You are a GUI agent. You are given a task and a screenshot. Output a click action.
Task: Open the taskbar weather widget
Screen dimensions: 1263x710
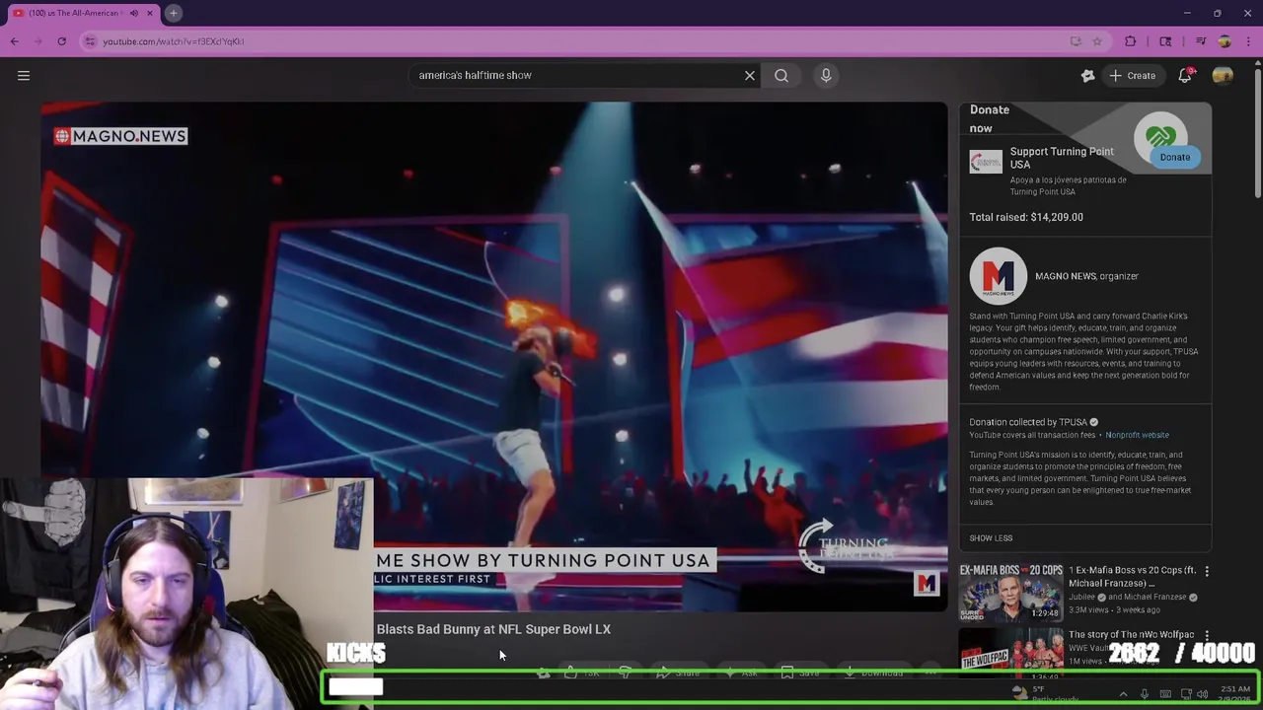coord(1046,694)
